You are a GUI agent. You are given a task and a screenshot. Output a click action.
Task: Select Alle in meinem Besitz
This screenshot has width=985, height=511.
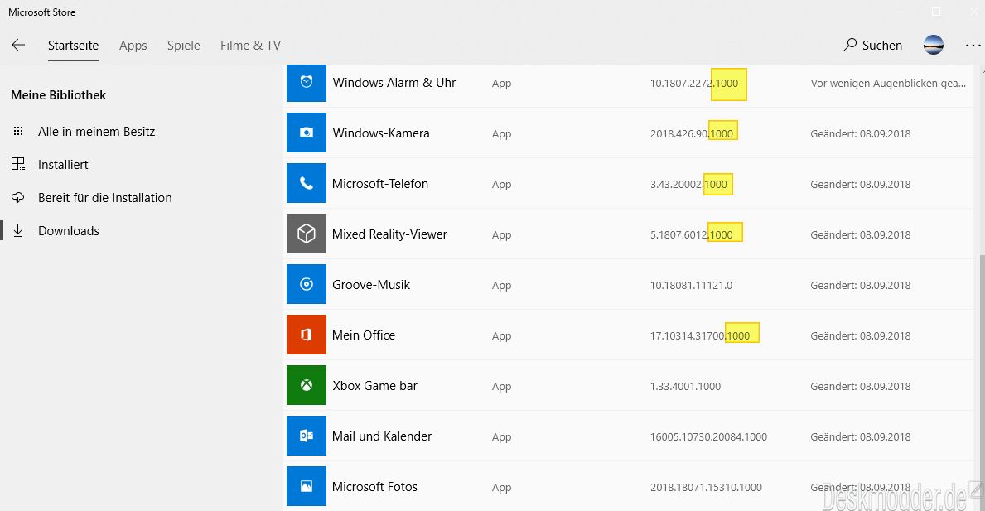[x=96, y=131]
